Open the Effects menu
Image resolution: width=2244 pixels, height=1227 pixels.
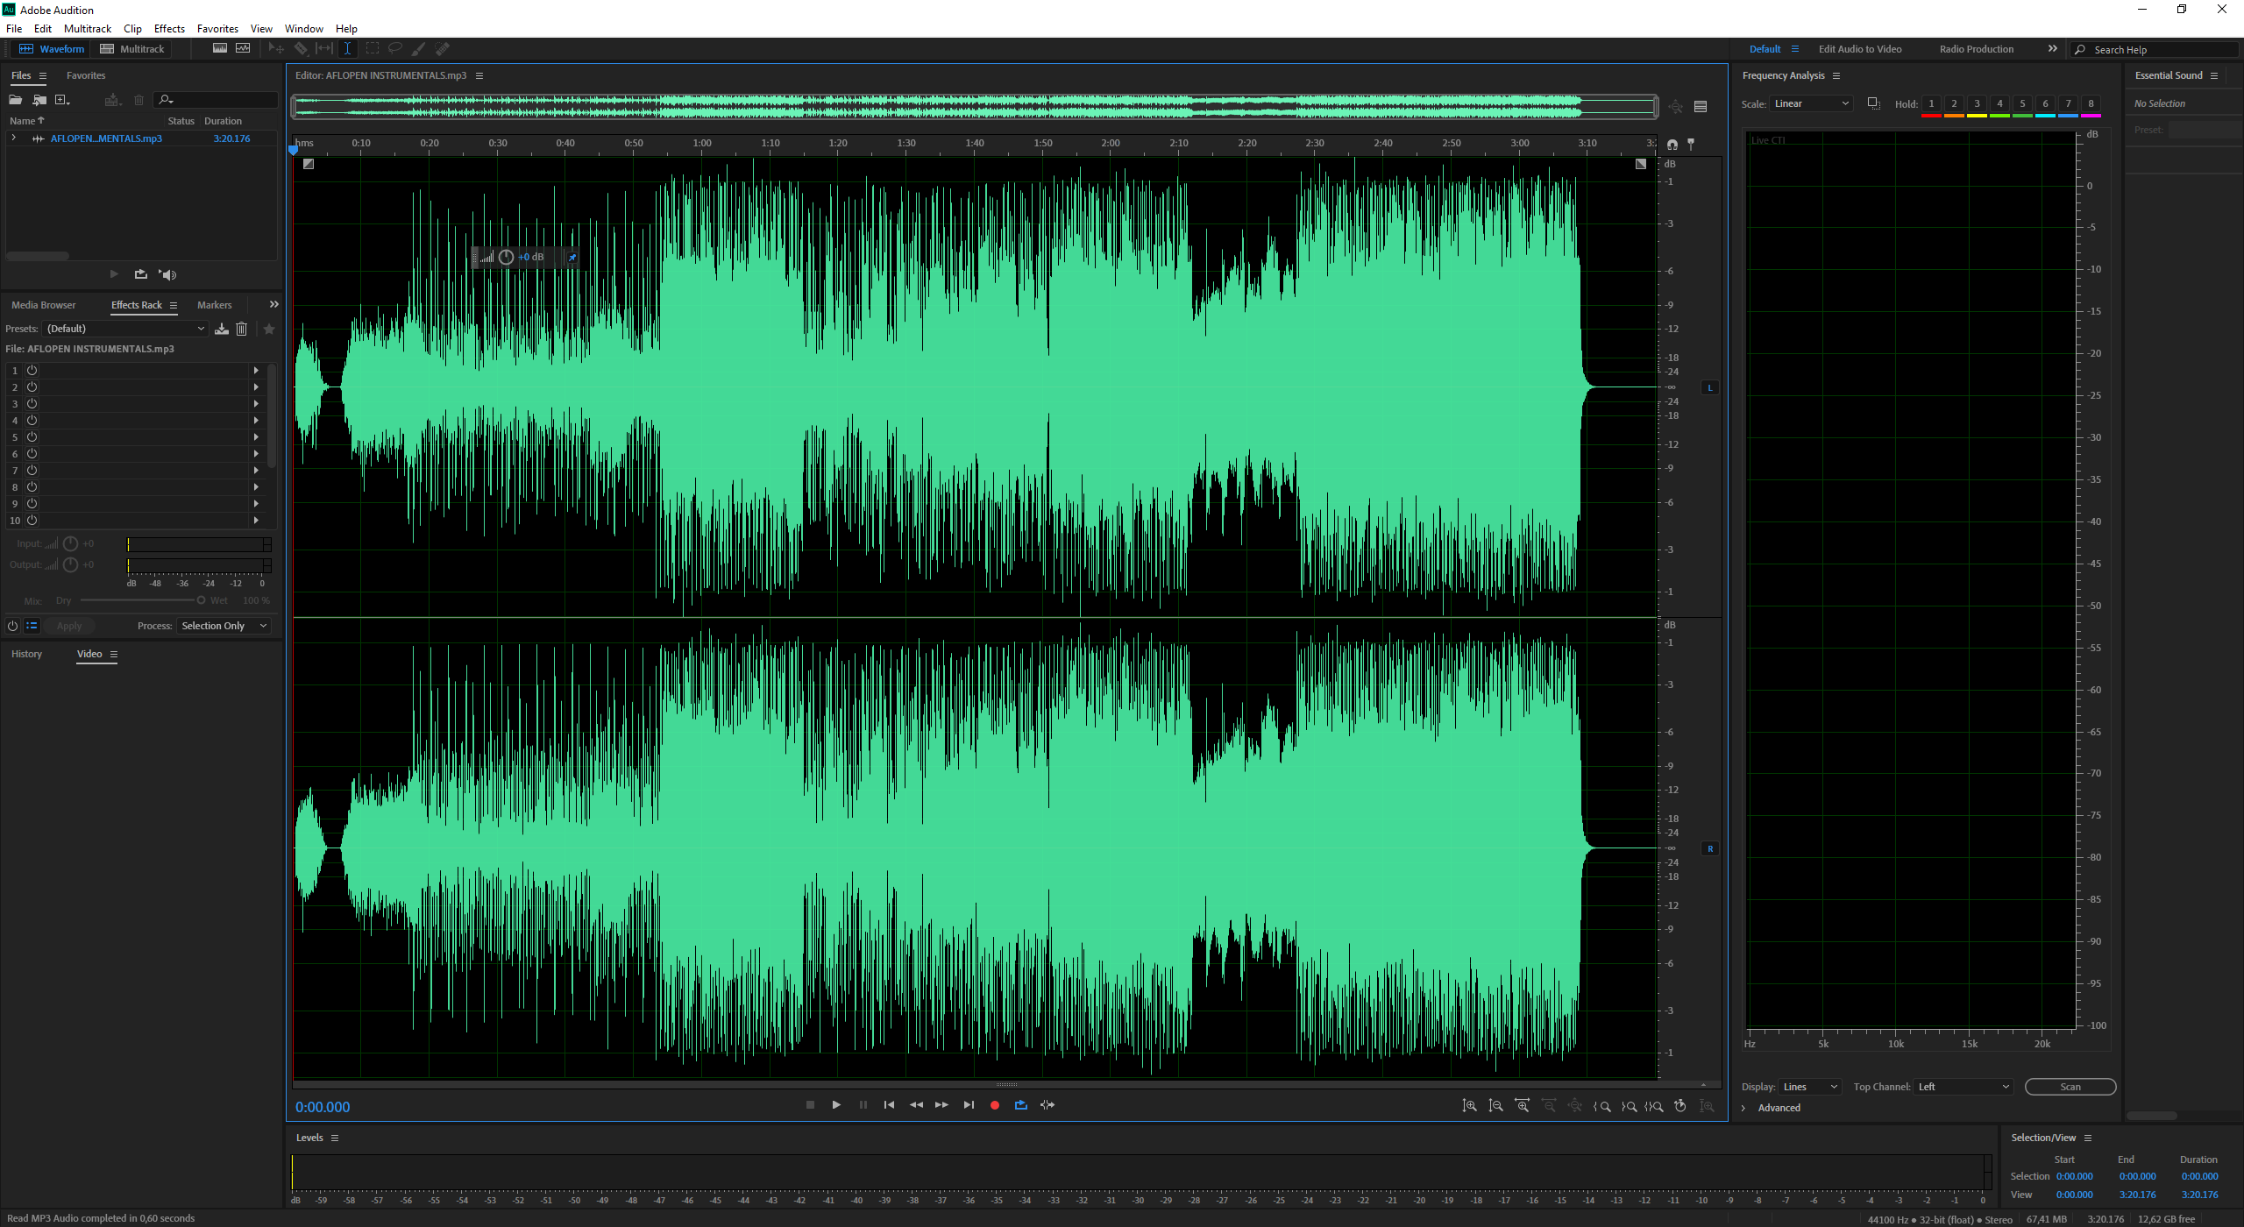click(x=169, y=29)
